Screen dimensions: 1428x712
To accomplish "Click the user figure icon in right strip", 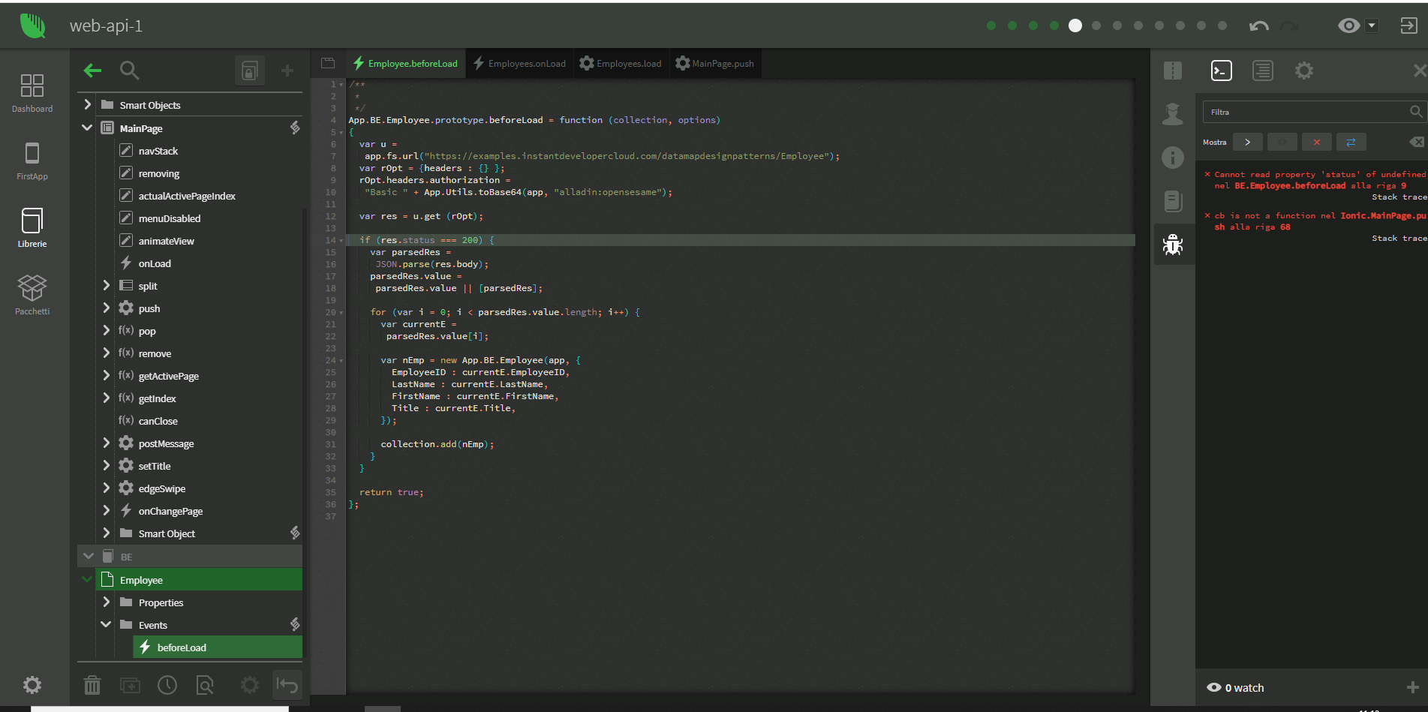I will 1173,113.
